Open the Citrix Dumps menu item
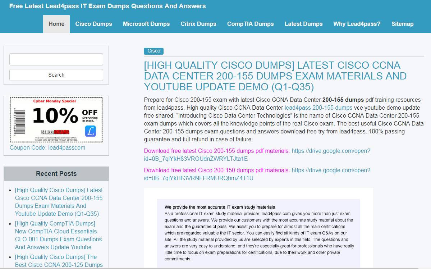This screenshot has width=431, height=269. click(x=198, y=24)
